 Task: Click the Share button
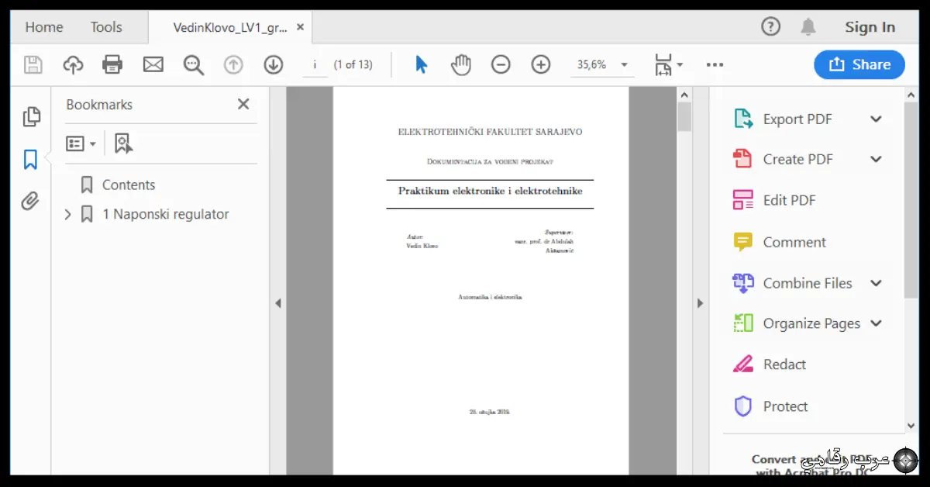tap(859, 64)
